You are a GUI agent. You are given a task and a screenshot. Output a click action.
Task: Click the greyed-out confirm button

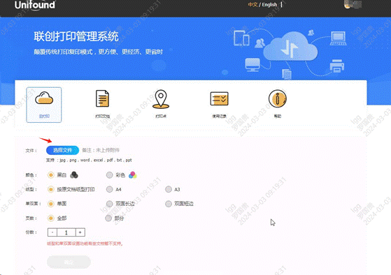pyautogui.click(x=69, y=262)
